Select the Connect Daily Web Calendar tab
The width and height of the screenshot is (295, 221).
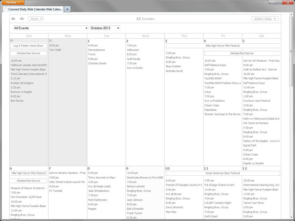[x=33, y=9]
